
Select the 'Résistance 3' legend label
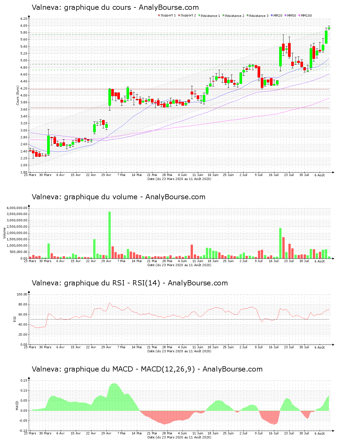tap(259, 16)
